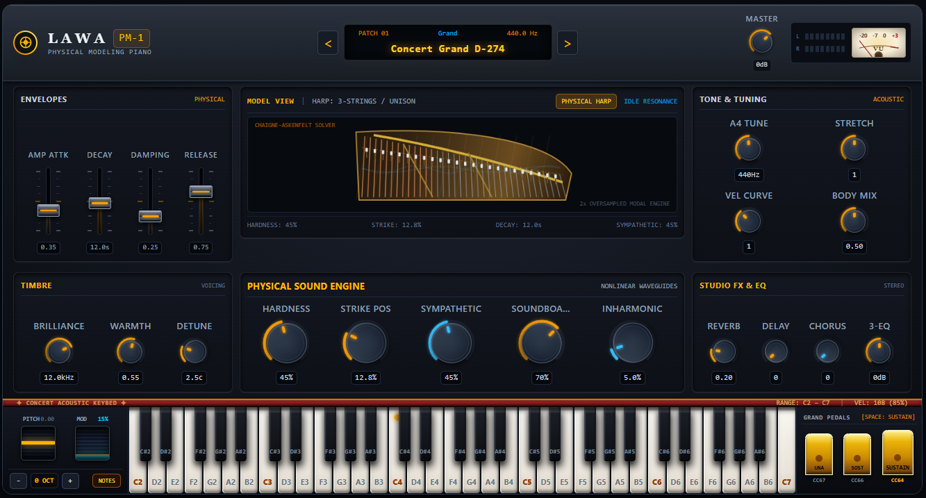
Task: Play the A#4 black key
Action: (499, 435)
